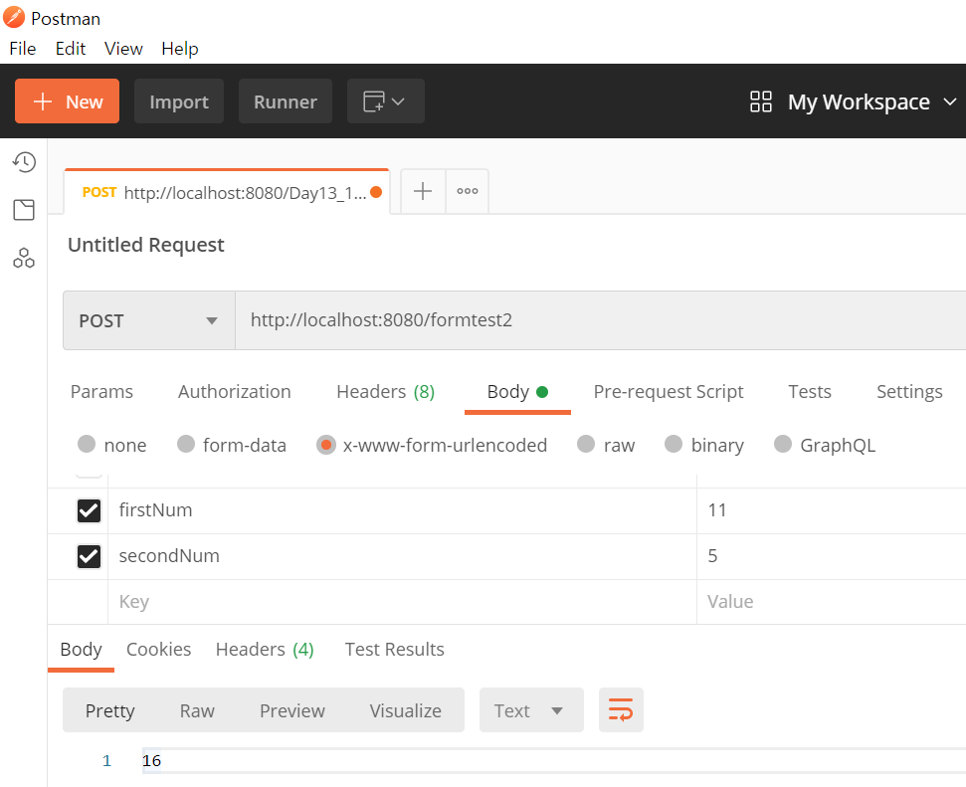Click the Untitled Request title
The width and height of the screenshot is (966, 787).
click(x=146, y=245)
